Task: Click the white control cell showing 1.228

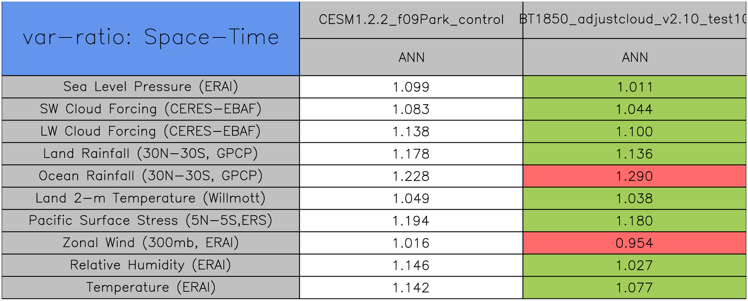Action: (411, 176)
